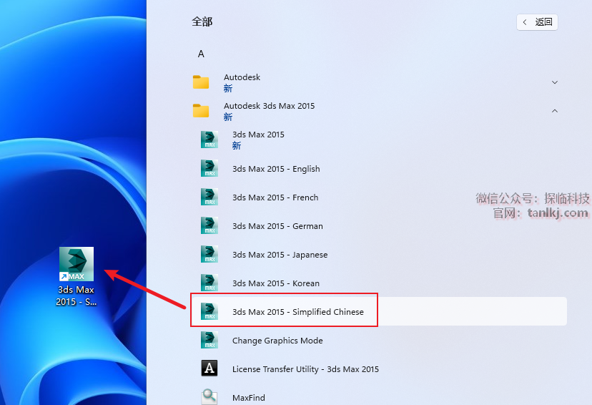
Task: Click the 3ds Max 2015 - Korean icon
Action: [209, 283]
